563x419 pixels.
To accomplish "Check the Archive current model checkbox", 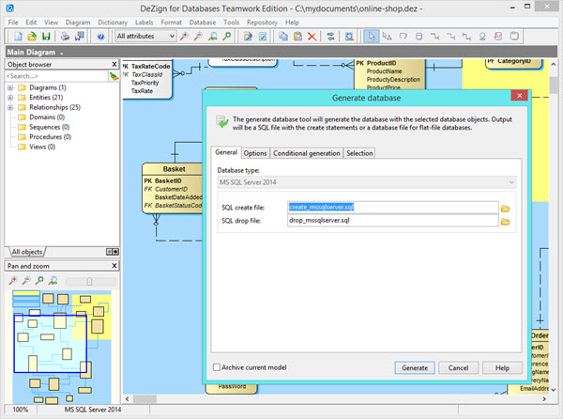I will coord(217,367).
